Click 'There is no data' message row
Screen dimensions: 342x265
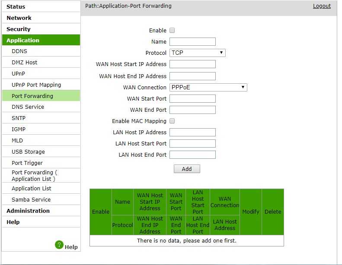click(187, 240)
